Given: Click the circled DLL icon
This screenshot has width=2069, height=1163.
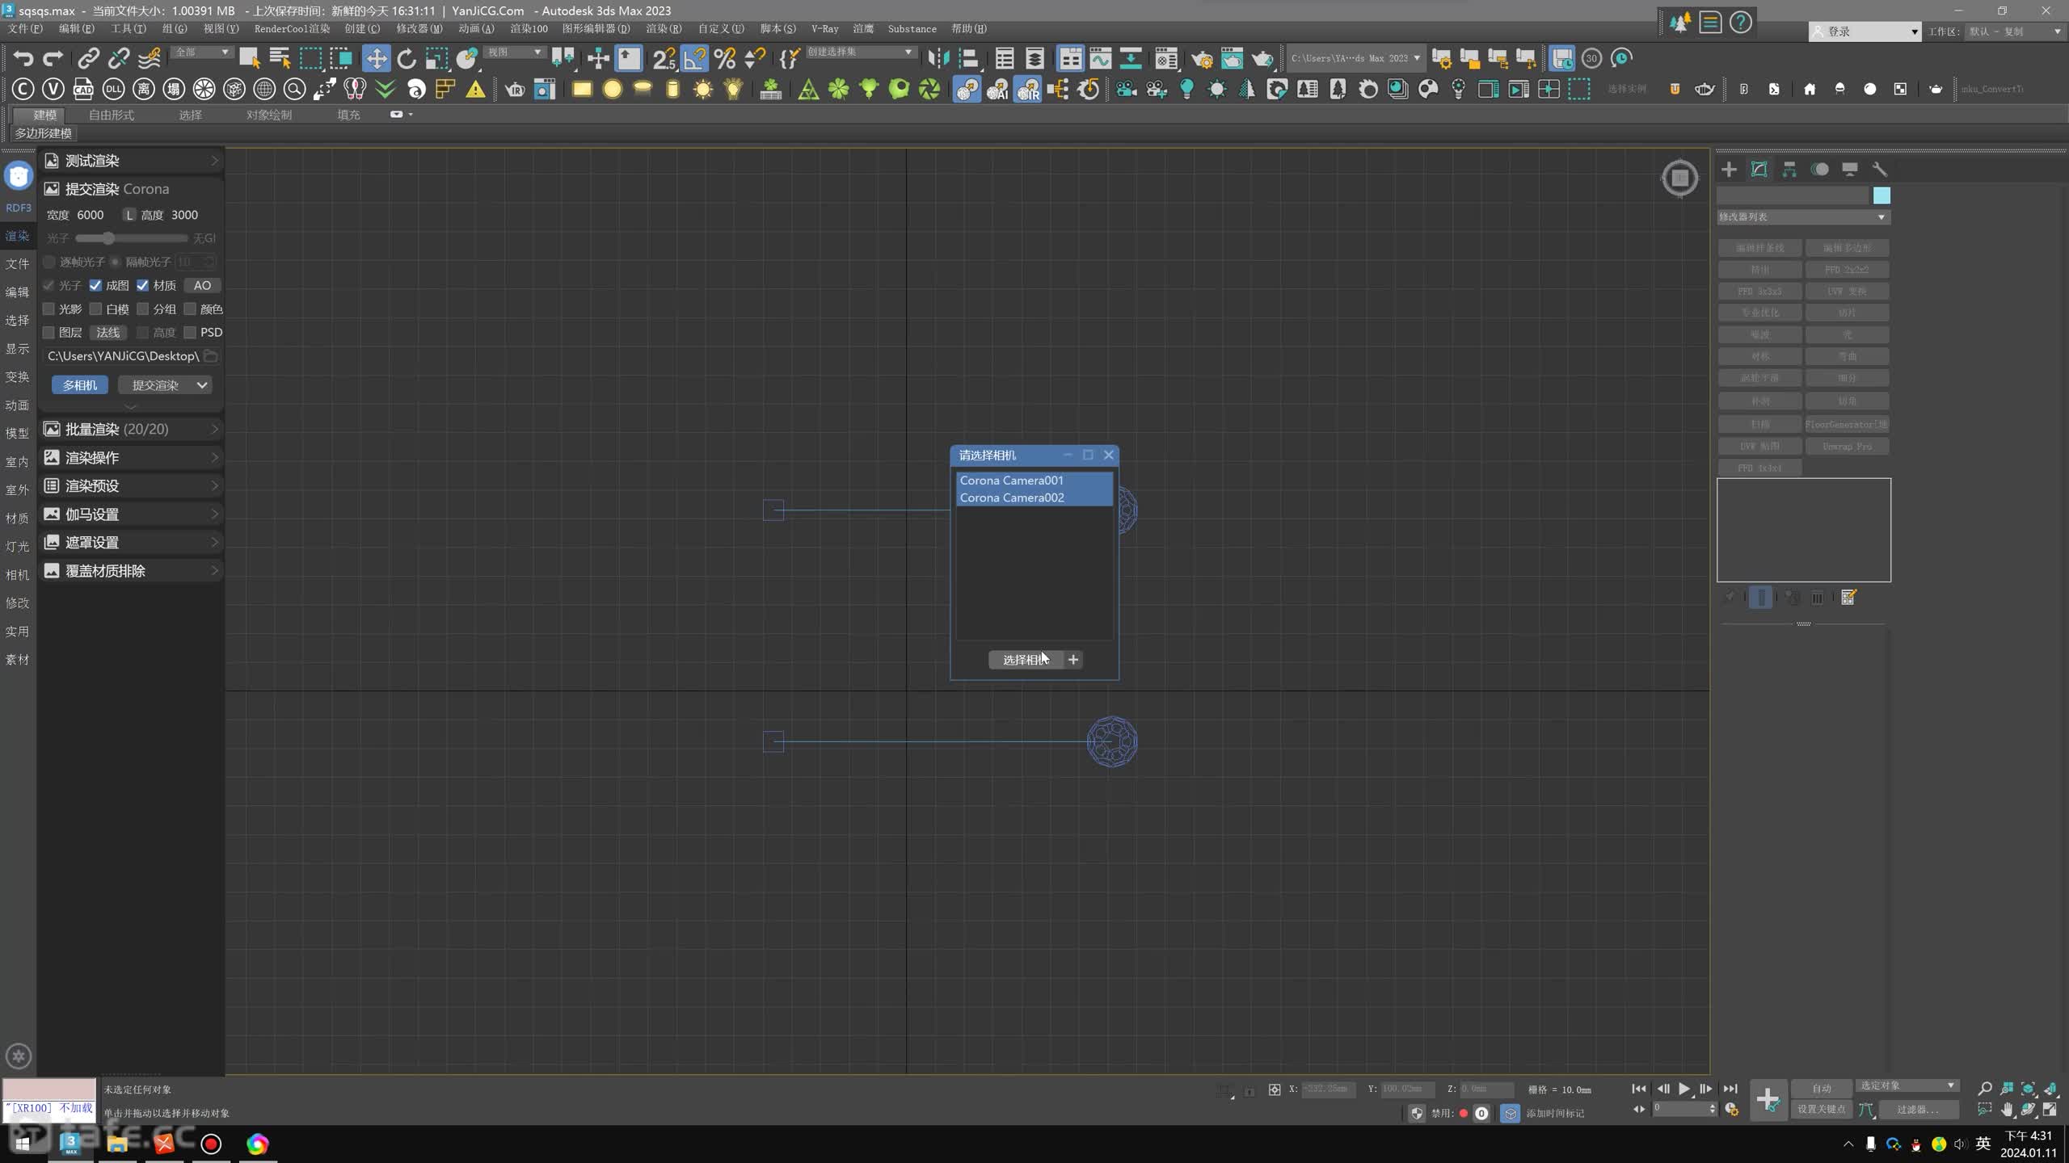Looking at the screenshot, I should coord(113,89).
